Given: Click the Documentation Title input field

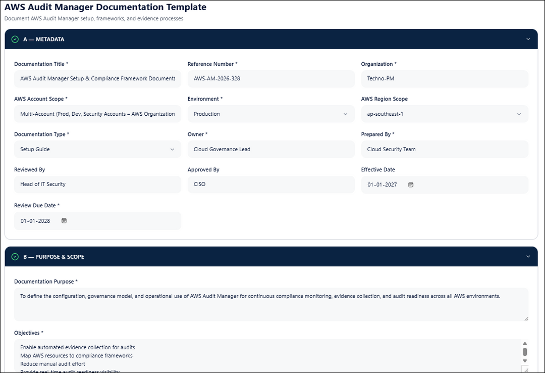Looking at the screenshot, I should (98, 79).
